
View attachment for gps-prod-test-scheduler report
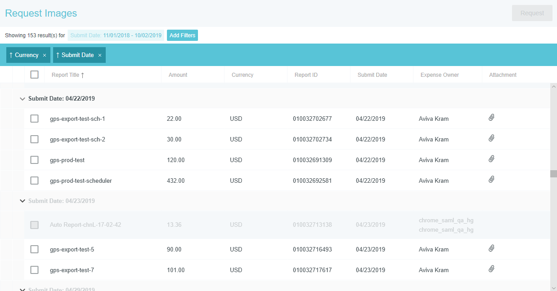click(x=491, y=180)
